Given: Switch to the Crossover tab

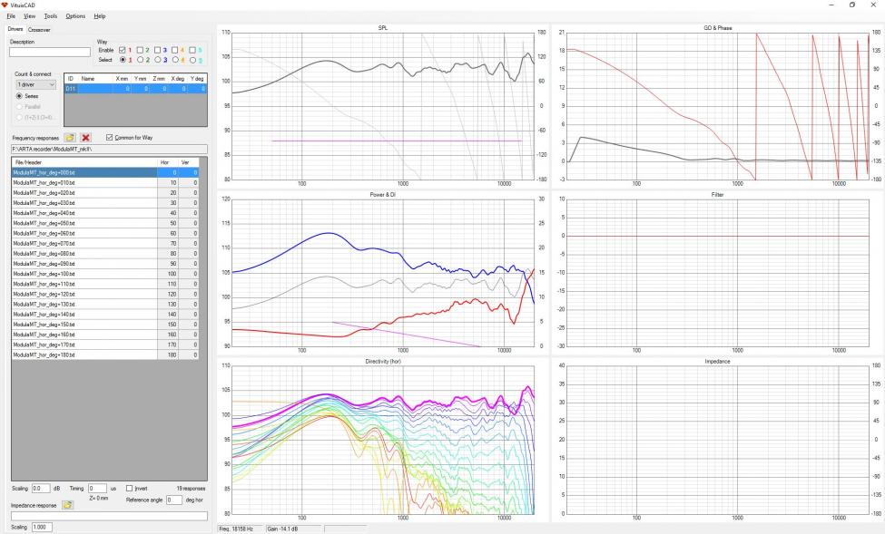Looking at the screenshot, I should (39, 29).
